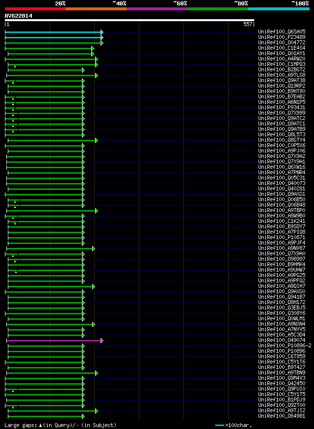Viewport: 314px width, 429px height.
Task: Click the yellow gap marker on the UniRef100_Q06B50 row
Action: 15,202
